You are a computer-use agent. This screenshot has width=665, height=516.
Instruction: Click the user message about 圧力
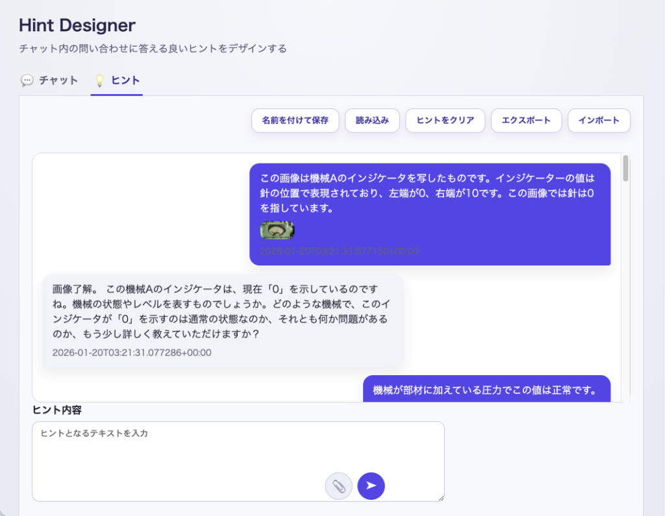click(484, 390)
